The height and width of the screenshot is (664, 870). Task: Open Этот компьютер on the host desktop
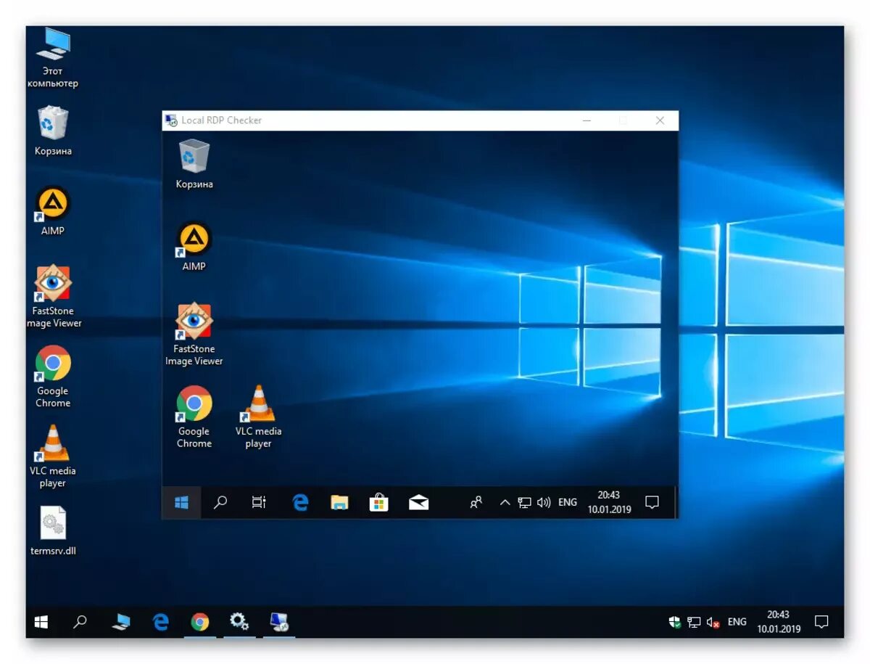point(53,58)
